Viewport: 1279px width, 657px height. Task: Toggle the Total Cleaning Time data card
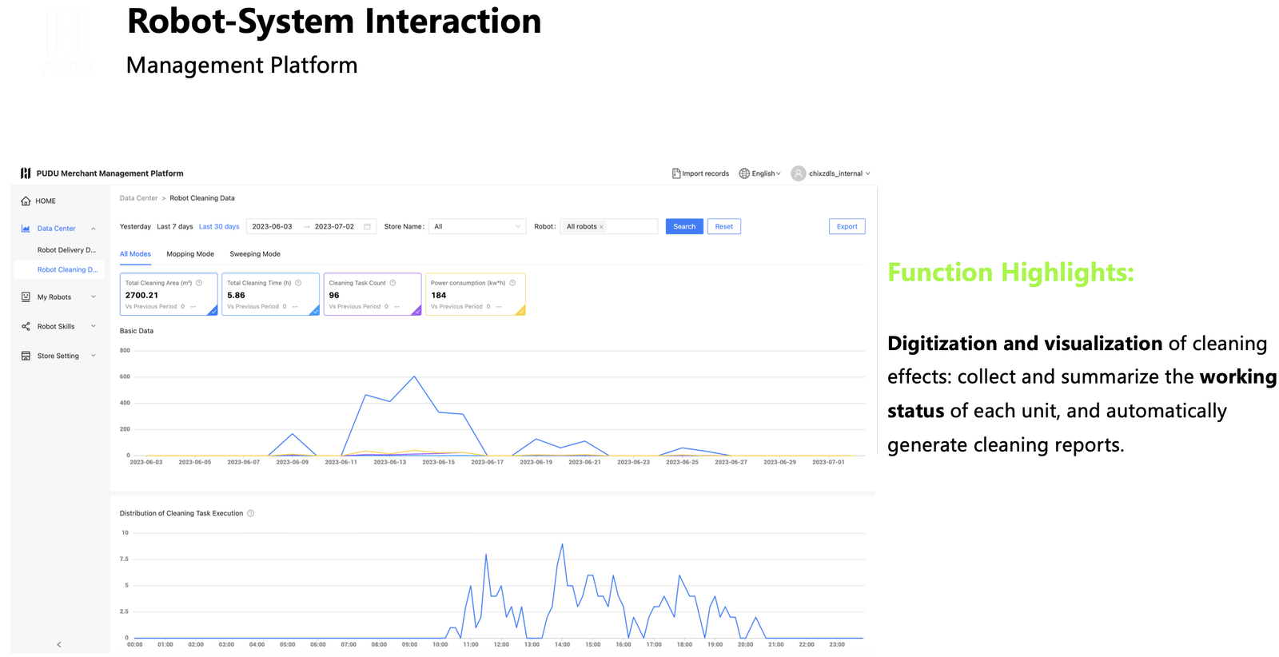pos(271,294)
